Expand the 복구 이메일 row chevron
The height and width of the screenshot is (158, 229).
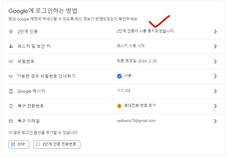215,121
